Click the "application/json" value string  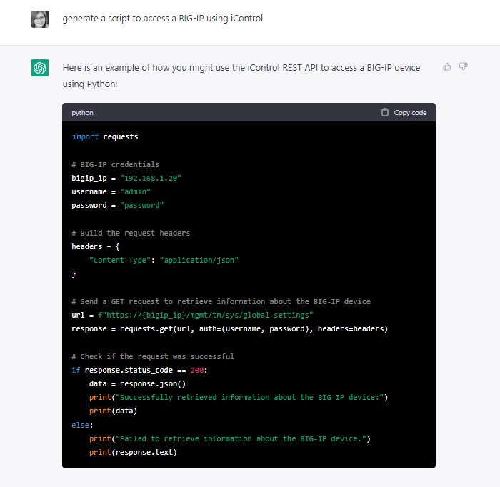coord(199,261)
